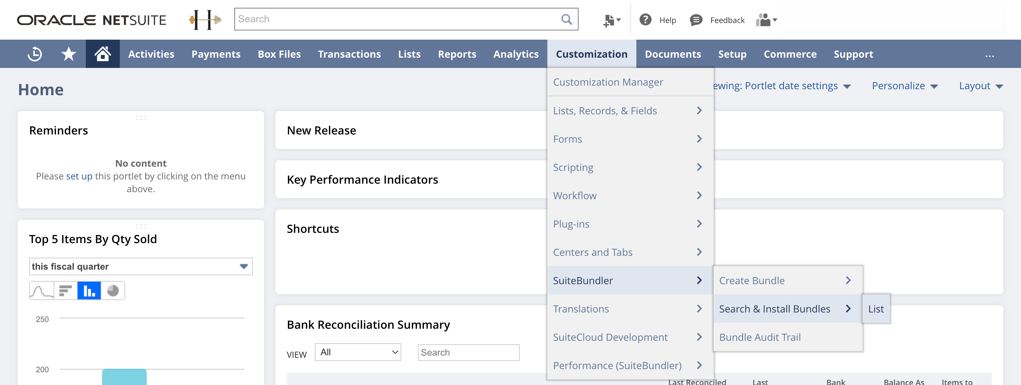The height and width of the screenshot is (385, 1021).
Task: Click the New Release portlet title
Action: coord(321,130)
